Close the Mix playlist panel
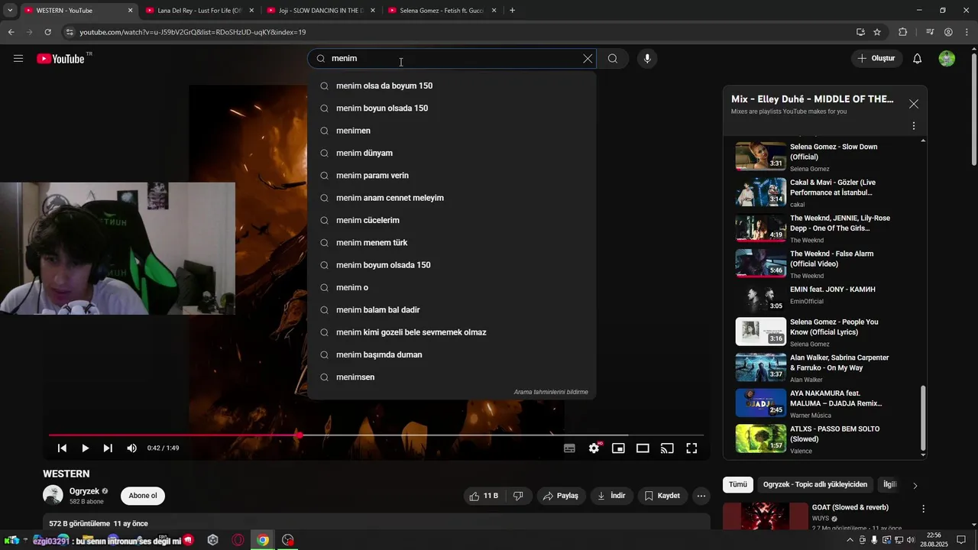The image size is (978, 550). coord(914,104)
